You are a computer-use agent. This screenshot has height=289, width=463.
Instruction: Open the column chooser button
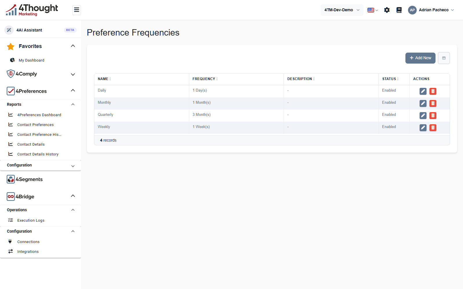444,58
